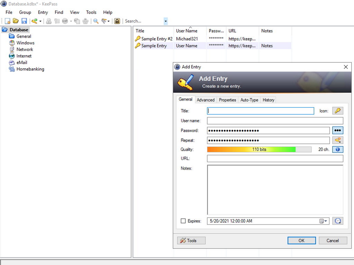Click the expiry preset clock button
This screenshot has height=265, width=354.
338,221
